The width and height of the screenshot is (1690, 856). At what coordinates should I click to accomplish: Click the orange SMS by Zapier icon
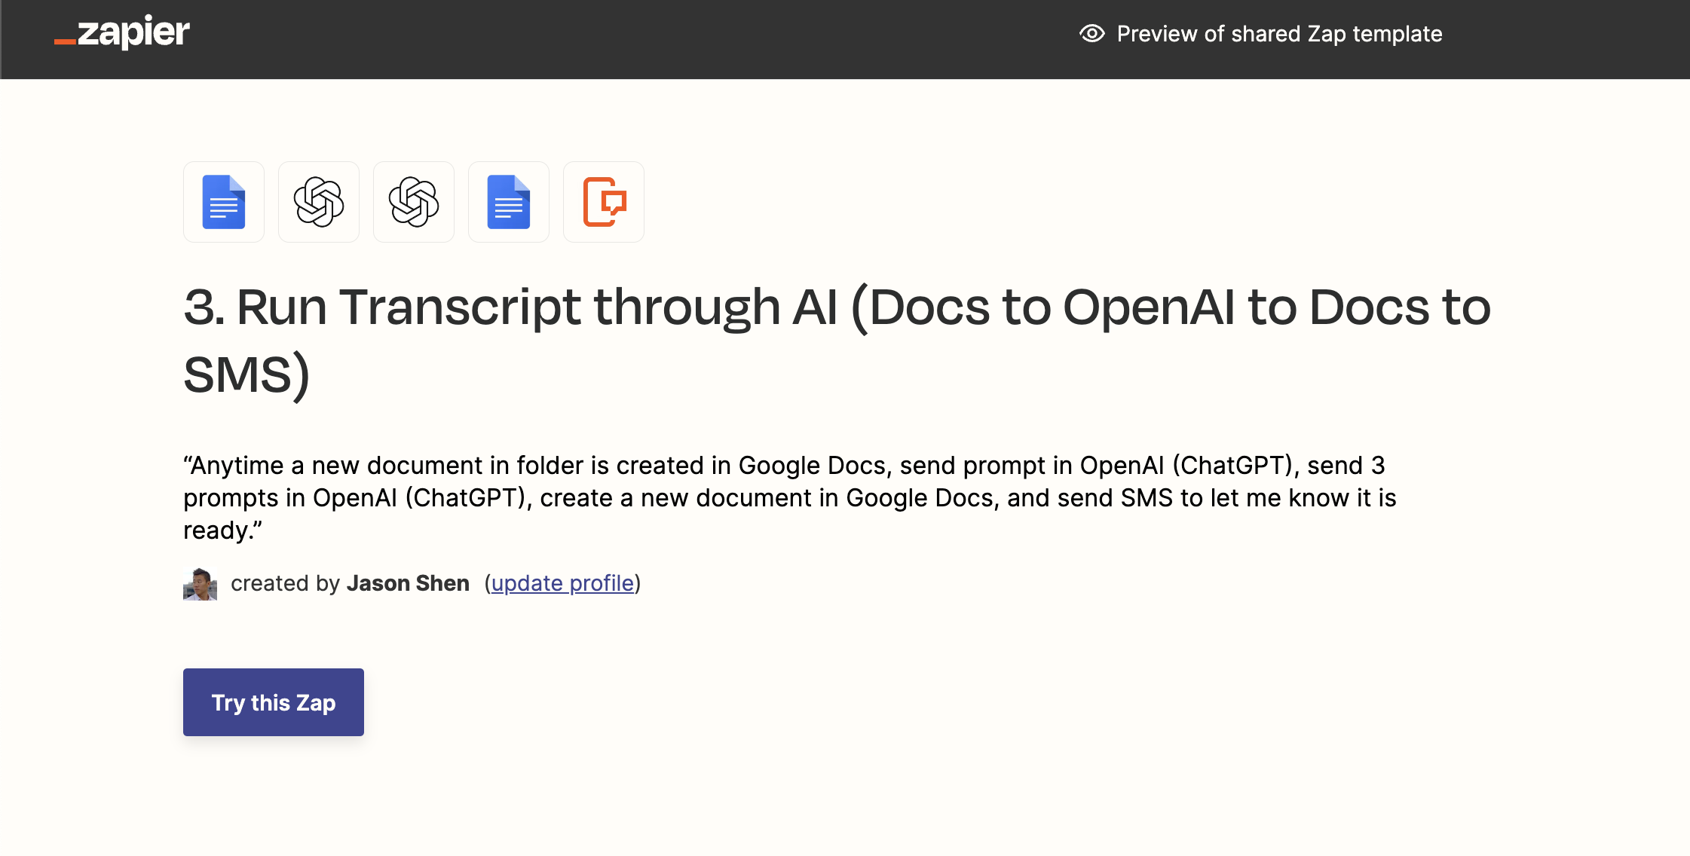[x=604, y=202]
